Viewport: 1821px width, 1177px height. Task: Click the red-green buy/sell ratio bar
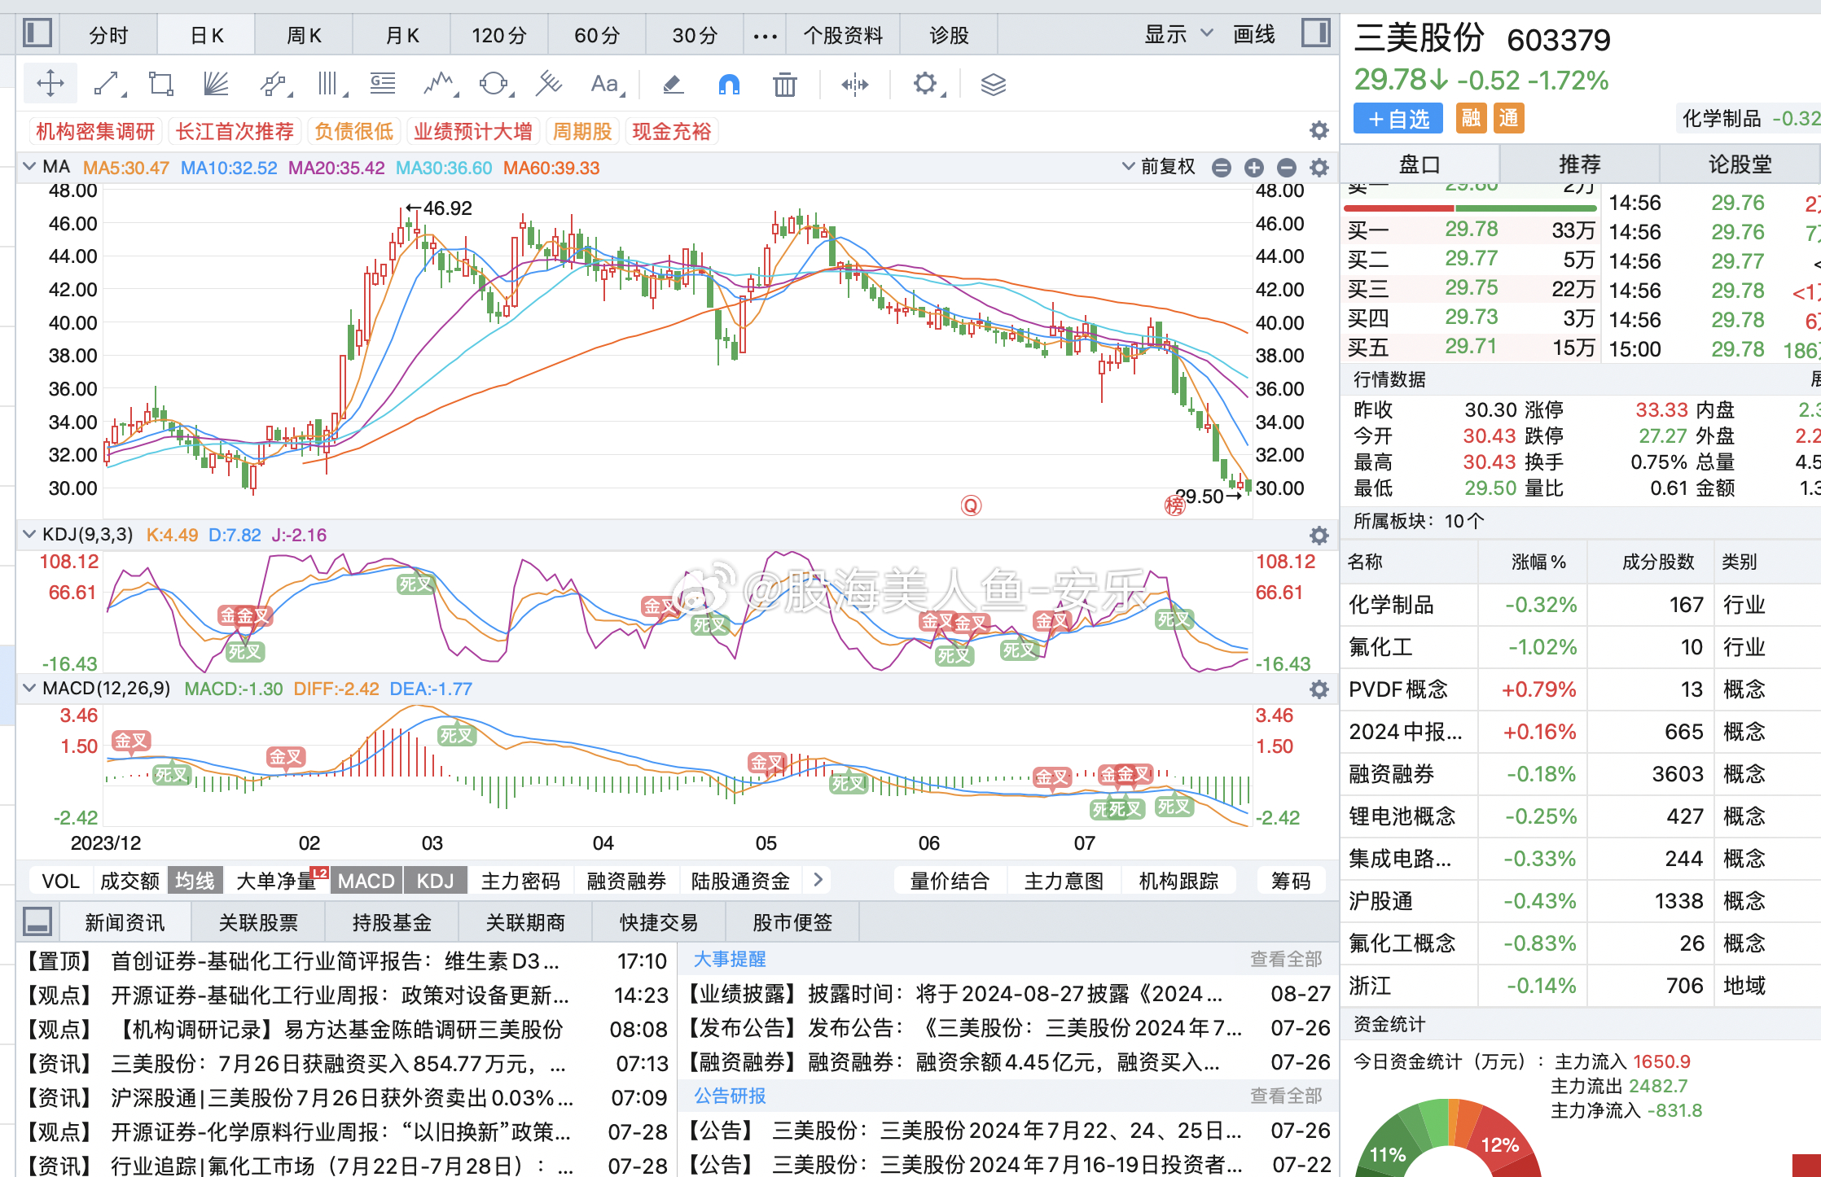[x=1469, y=208]
